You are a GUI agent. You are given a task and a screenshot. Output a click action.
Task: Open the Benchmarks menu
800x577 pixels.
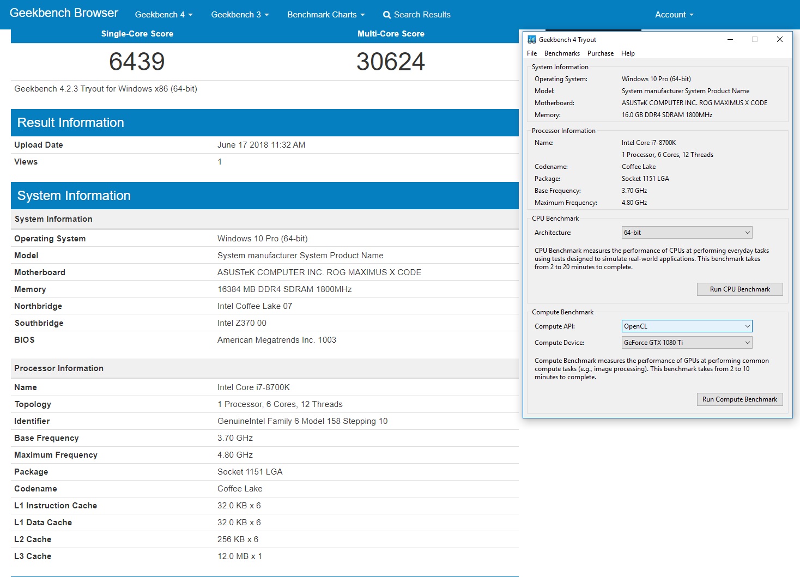(x=562, y=53)
